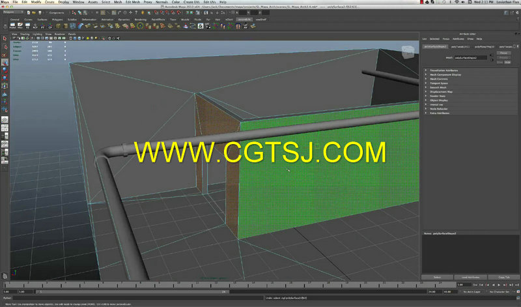Click the Python command line field
The width and height of the screenshot is (521, 307).
(x=138, y=298)
